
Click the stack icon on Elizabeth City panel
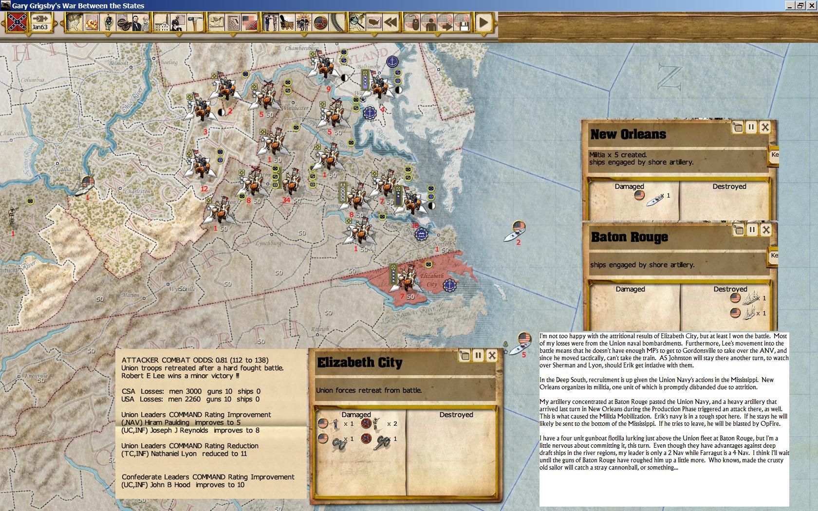[465, 355]
